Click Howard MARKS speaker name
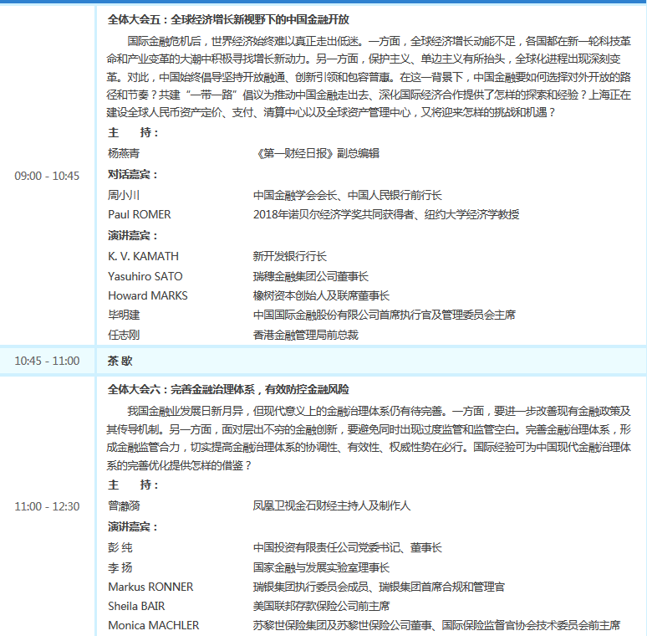 point(147,295)
